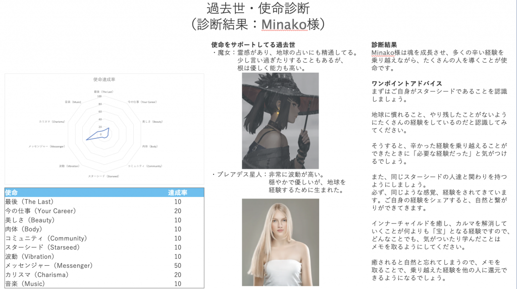
Task: Click the radar axis label コミュニティ (Community)
Action: [x=145, y=166]
